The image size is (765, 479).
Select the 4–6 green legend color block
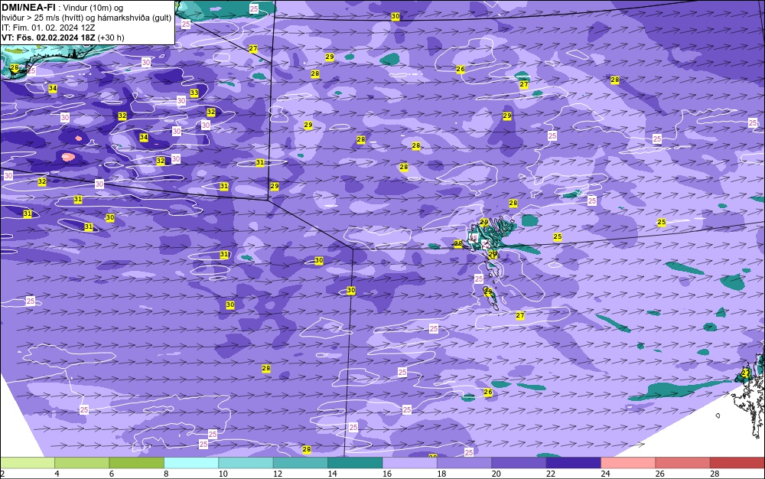point(82,463)
